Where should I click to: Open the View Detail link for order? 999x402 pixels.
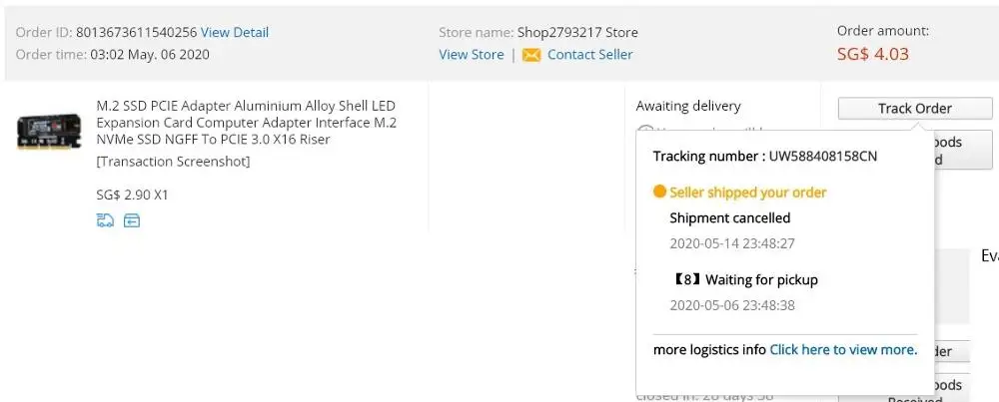coord(235,33)
